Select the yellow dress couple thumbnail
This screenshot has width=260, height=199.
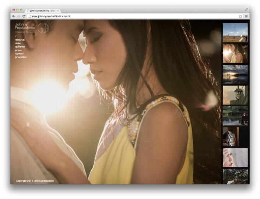click(235, 53)
